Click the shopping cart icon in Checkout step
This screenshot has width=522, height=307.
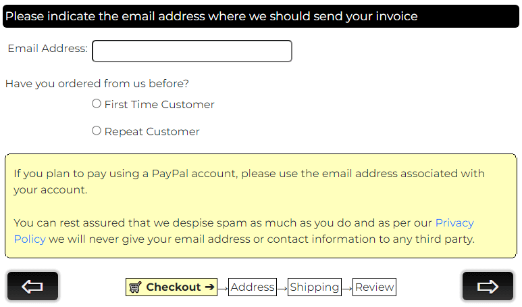pos(135,287)
